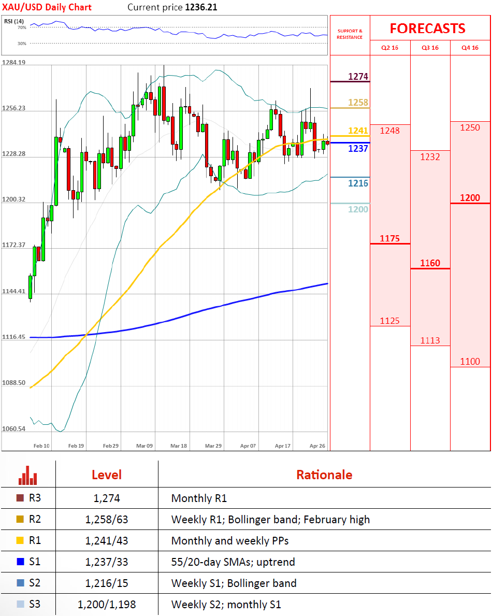Image resolution: width=492 pixels, height=616 pixels.
Task: Click the Apr 26 date axis label
Action: (317, 446)
